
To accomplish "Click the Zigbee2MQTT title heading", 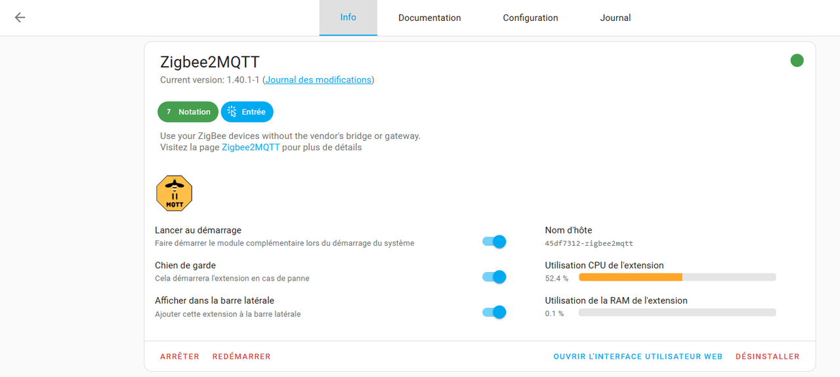I will (x=210, y=62).
